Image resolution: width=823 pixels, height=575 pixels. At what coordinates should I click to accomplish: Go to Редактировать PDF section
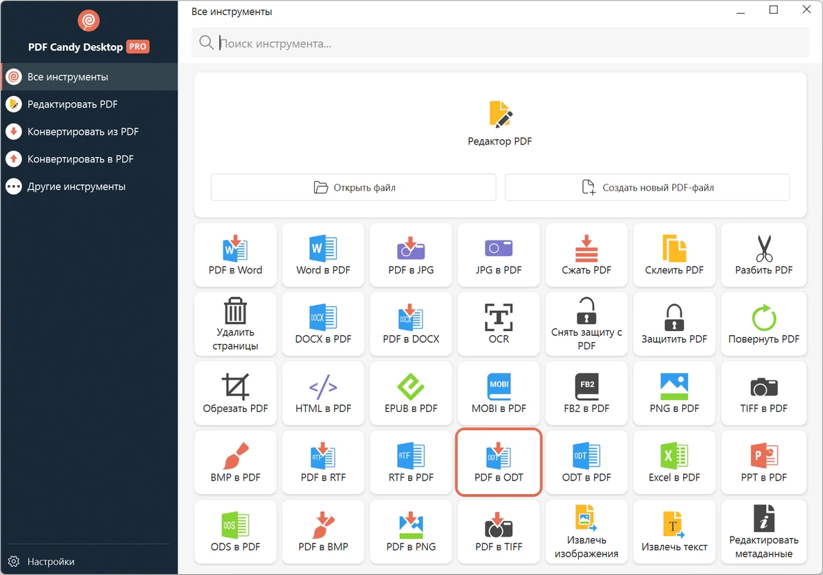[x=89, y=104]
